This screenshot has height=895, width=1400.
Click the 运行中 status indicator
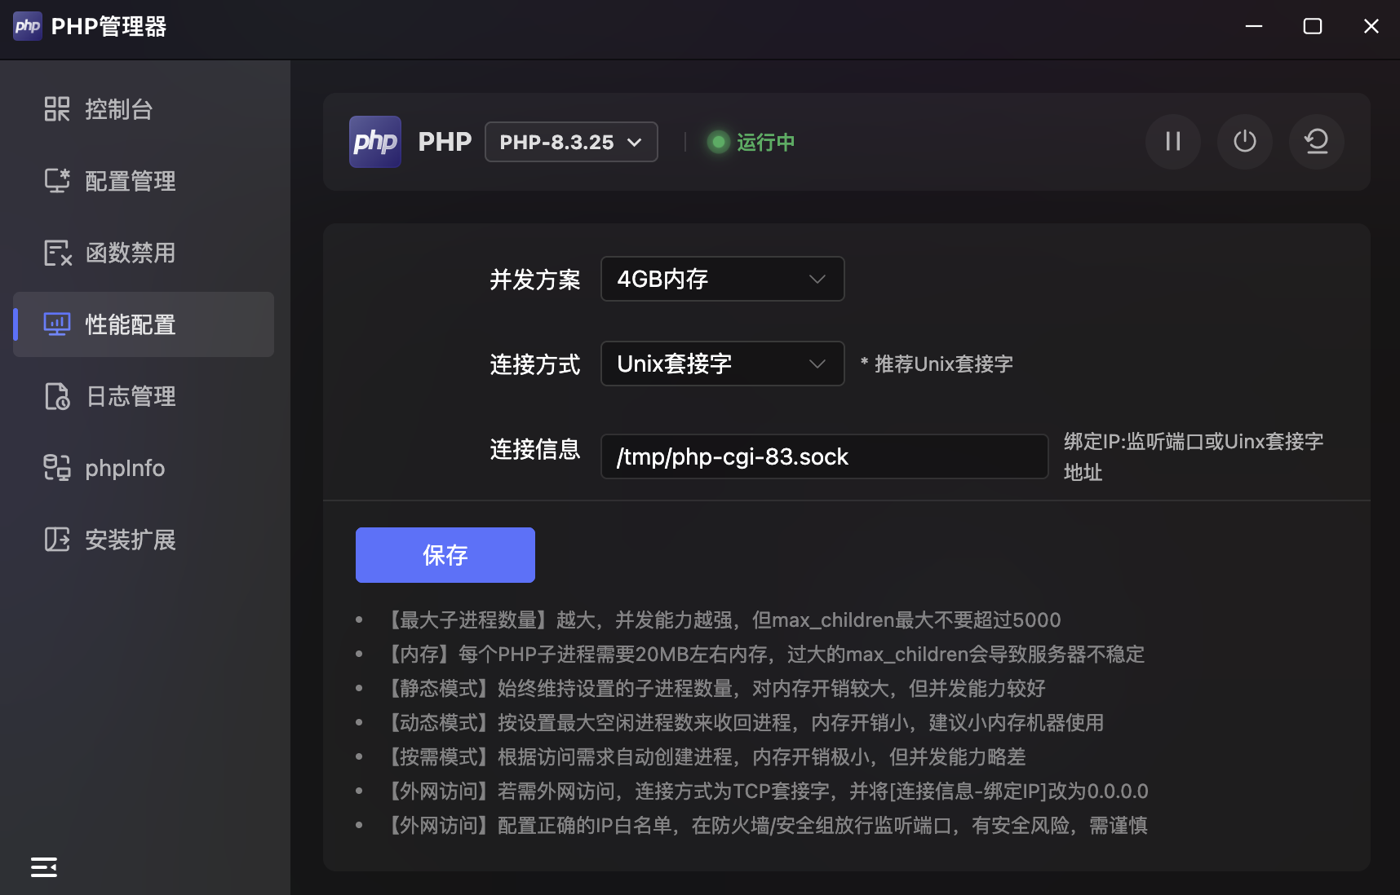[x=751, y=142]
